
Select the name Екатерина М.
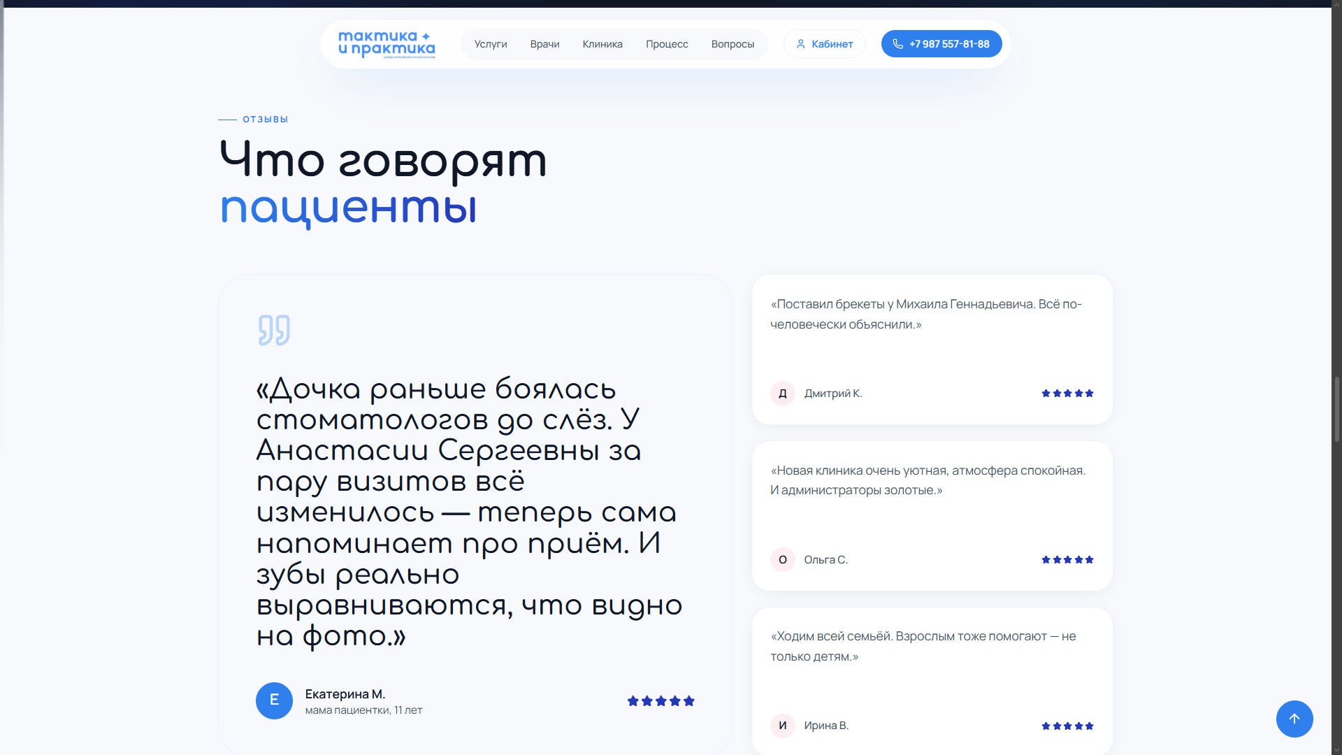pyautogui.click(x=345, y=694)
